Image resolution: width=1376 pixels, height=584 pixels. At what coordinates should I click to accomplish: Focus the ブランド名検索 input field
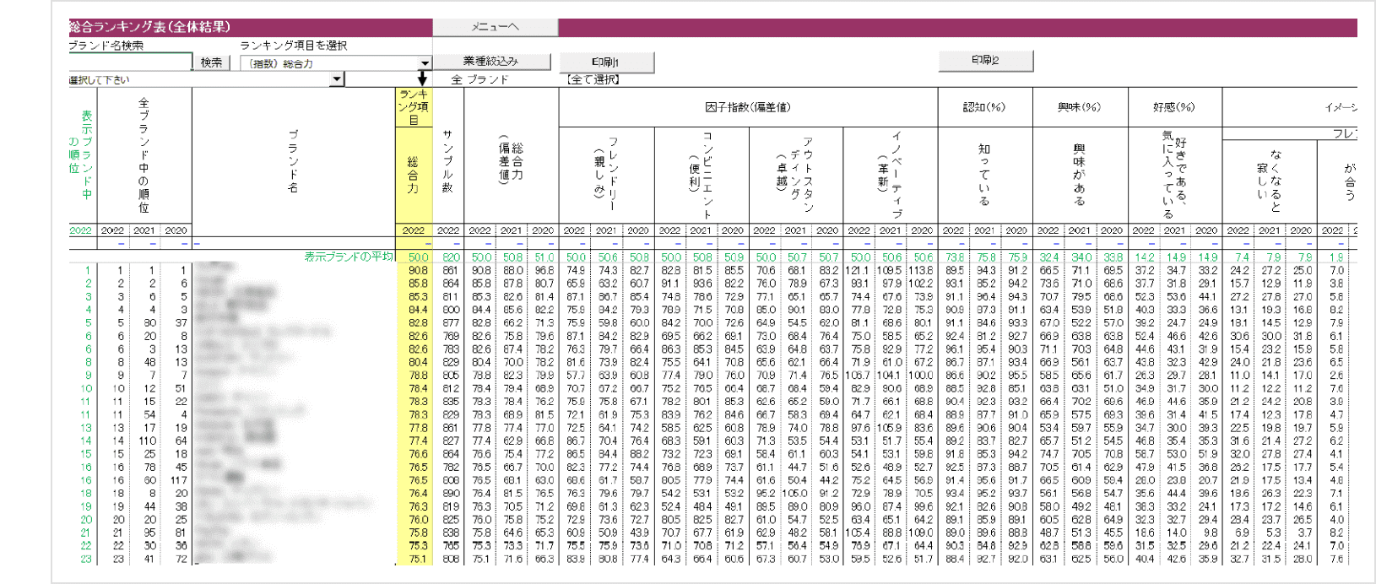130,62
